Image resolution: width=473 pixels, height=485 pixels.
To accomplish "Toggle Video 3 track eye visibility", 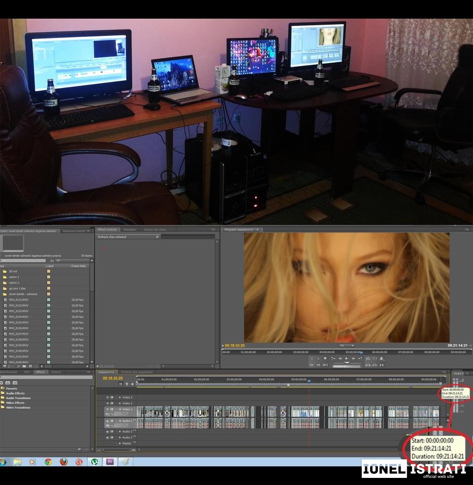I will [108, 398].
